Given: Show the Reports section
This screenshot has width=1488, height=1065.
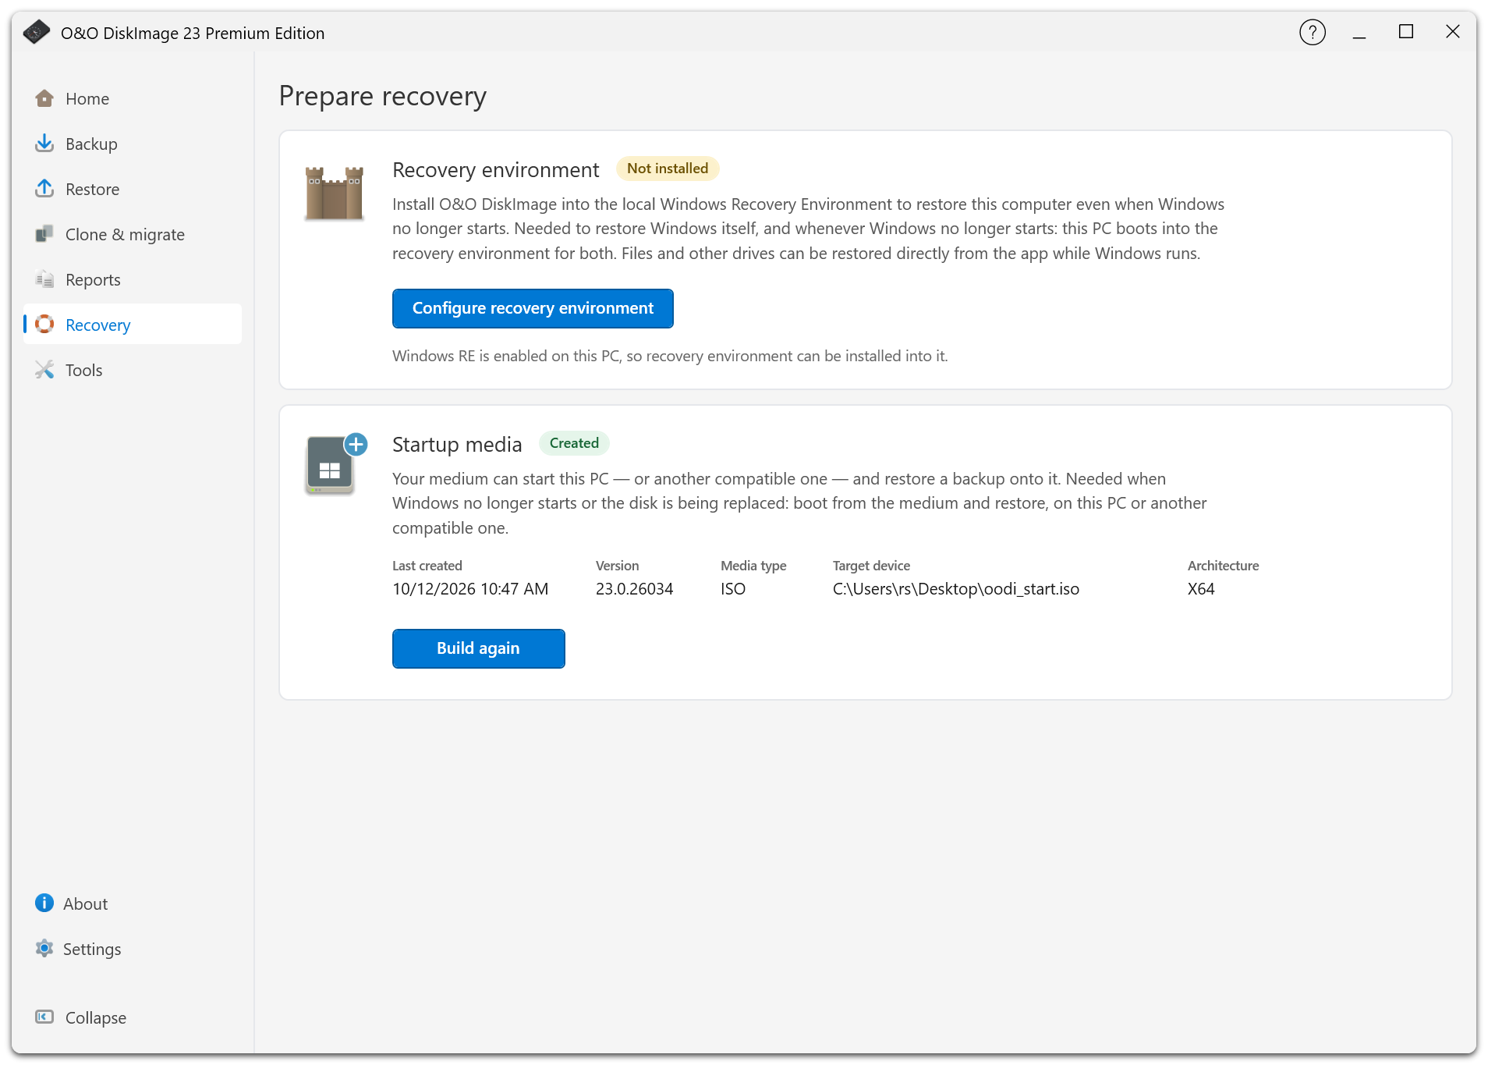Looking at the screenshot, I should [133, 280].
